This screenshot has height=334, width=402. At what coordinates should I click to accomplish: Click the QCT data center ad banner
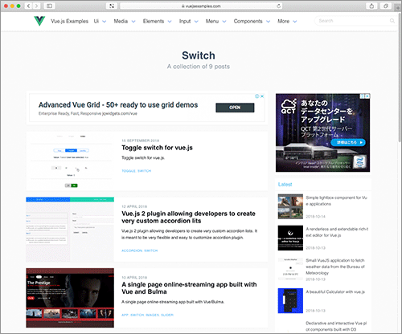322,132
